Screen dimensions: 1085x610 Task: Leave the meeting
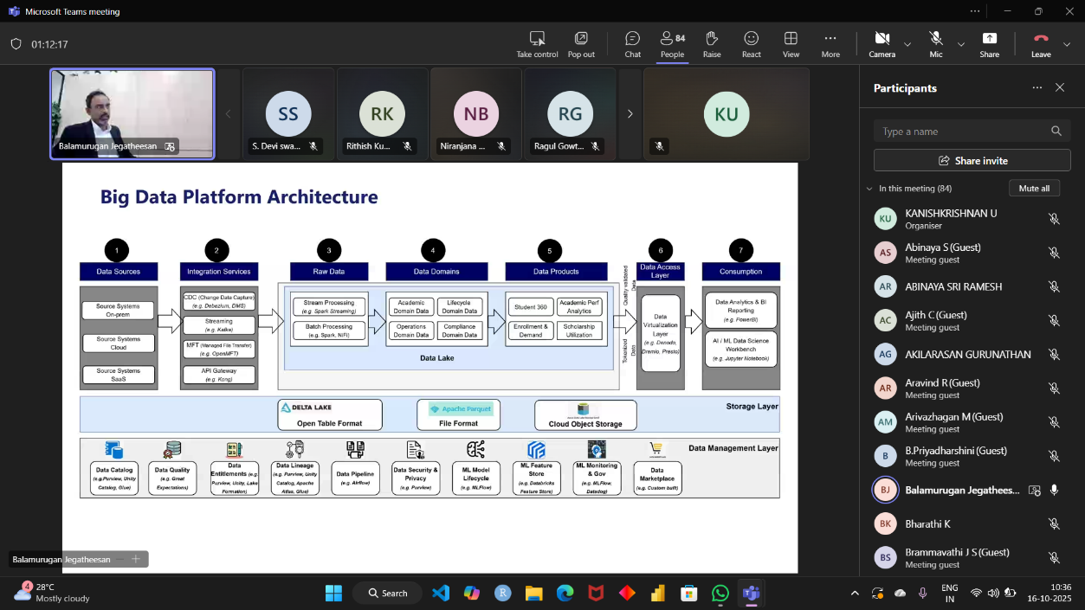tap(1041, 44)
